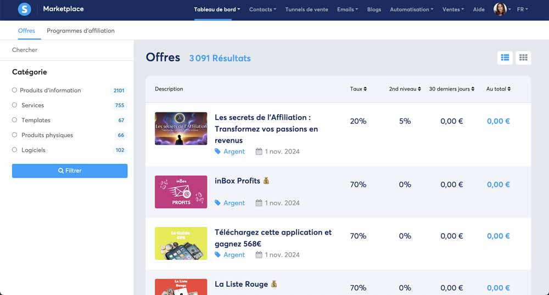Image resolution: width=549 pixels, height=295 pixels.
Task: Click the tag icon in the inBox Profits row
Action: click(x=217, y=203)
